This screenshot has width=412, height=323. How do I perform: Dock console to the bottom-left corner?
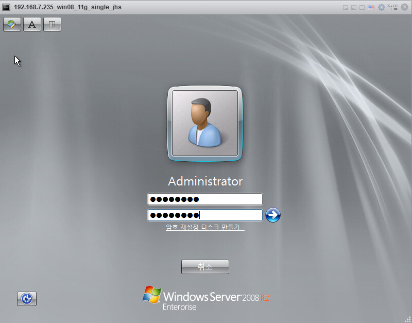[x=354, y=7]
